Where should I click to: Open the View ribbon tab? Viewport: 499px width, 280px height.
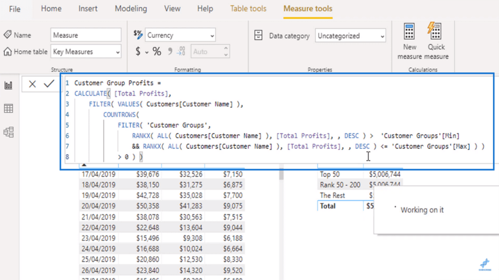point(172,9)
